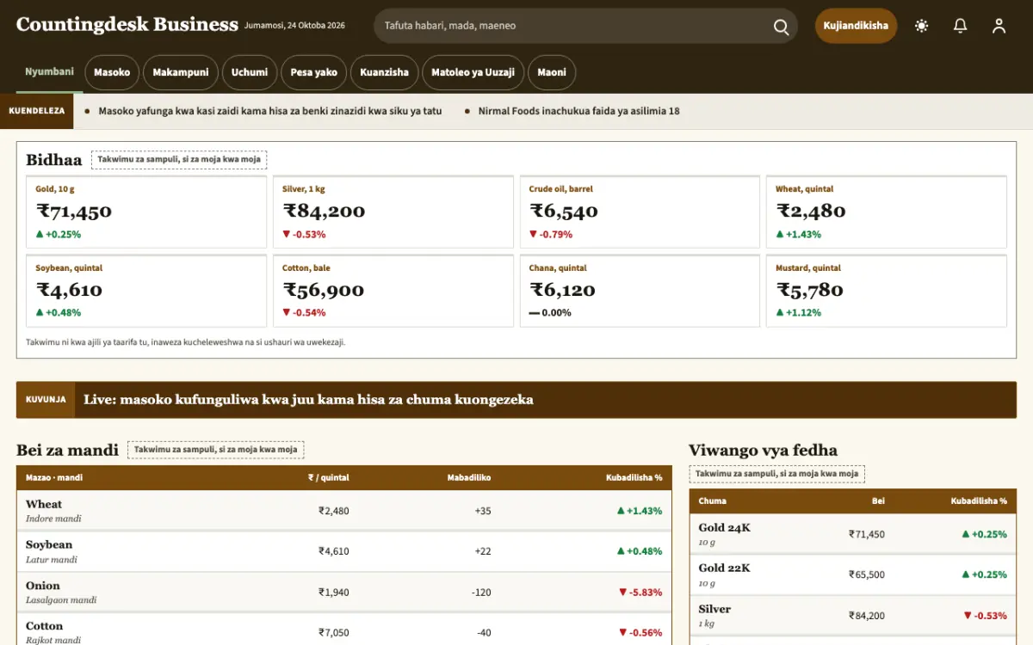This screenshot has height=645, width=1033.
Task: Sort mandi table by Kubadilisha % header
Action: pos(634,477)
